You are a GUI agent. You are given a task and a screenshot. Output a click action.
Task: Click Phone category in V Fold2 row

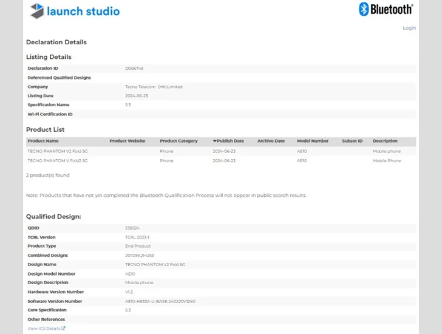(166, 161)
